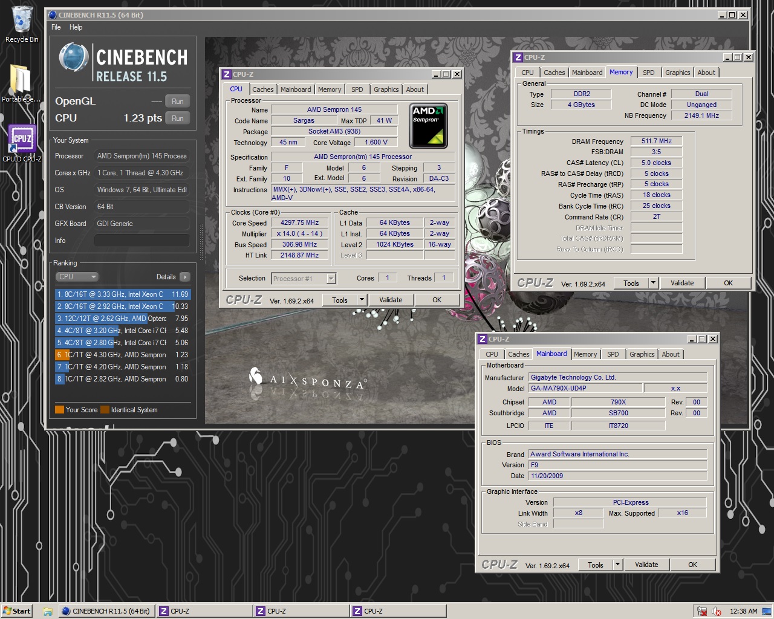Click Validate in Mainboard CPU-Z window
Viewport: 774px width, 619px height.
(646, 565)
